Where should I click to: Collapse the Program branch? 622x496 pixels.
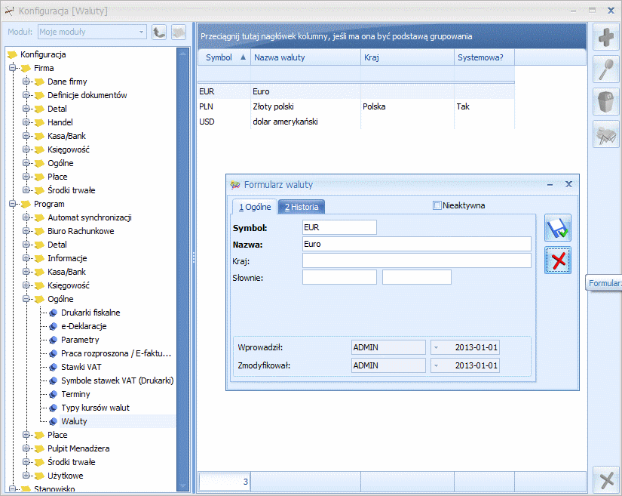(x=12, y=204)
